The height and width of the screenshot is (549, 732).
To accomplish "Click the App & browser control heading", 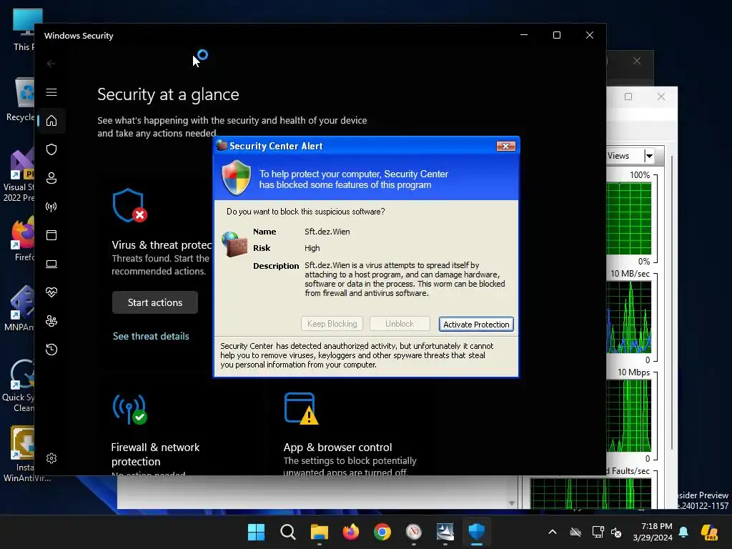I will pos(337,447).
